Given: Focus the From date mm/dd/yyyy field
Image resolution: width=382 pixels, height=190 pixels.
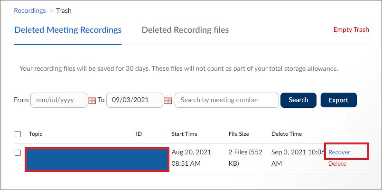Looking at the screenshot, I should point(59,100).
